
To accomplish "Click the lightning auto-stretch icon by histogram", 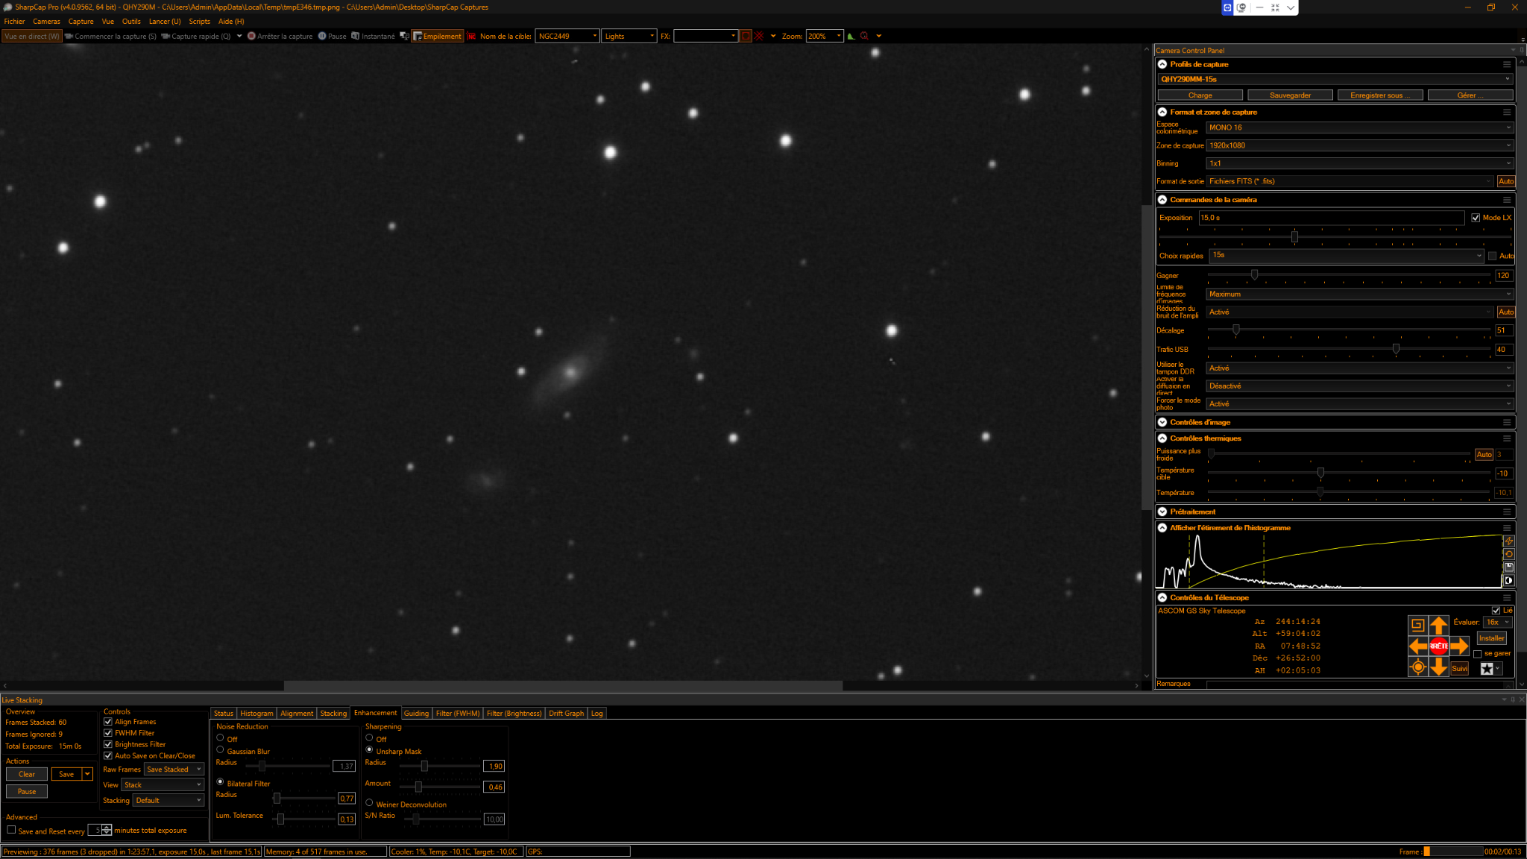I will (1508, 541).
